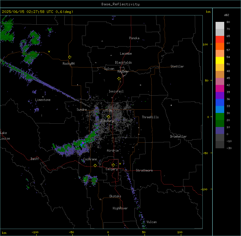Screen dimensions: 241x236
Task: Click the yellow v marker northeast of Calgary
Action: coord(120,164)
